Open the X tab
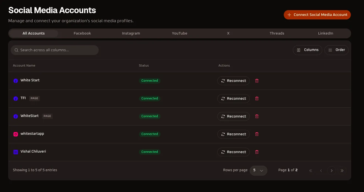Image resolution: width=364 pixels, height=192 pixels. point(228,33)
